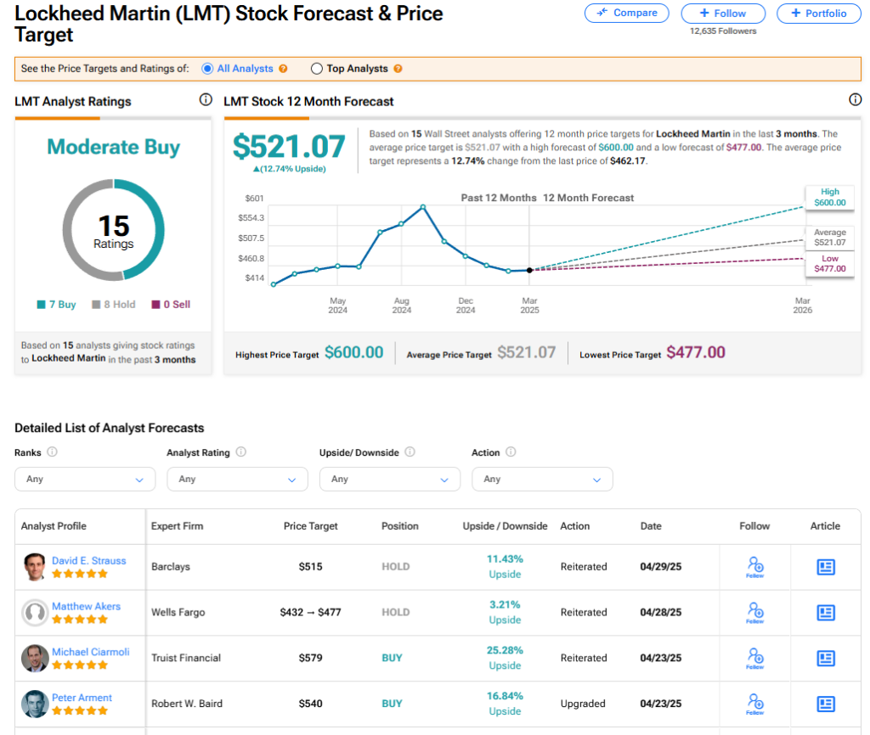This screenshot has height=735, width=870.
Task: Click the Compare button
Action: click(x=626, y=13)
